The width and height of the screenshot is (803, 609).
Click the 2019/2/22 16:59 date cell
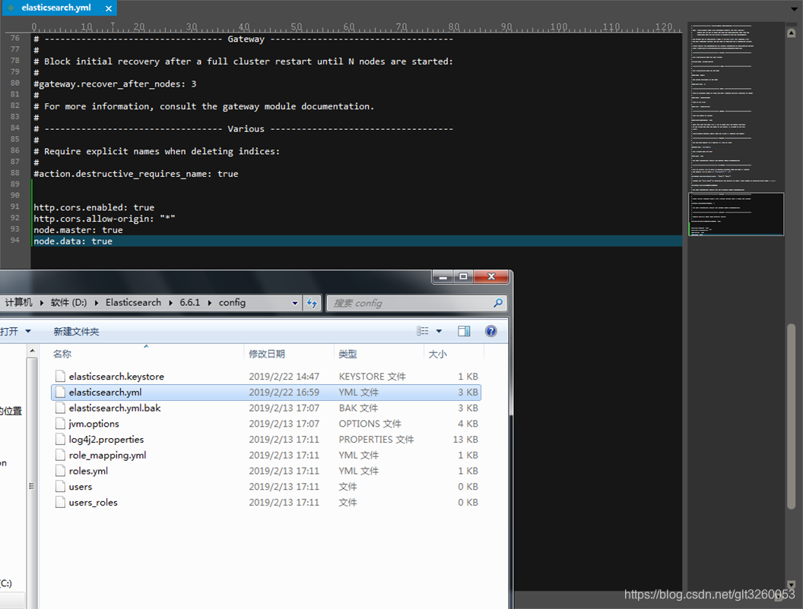[284, 392]
